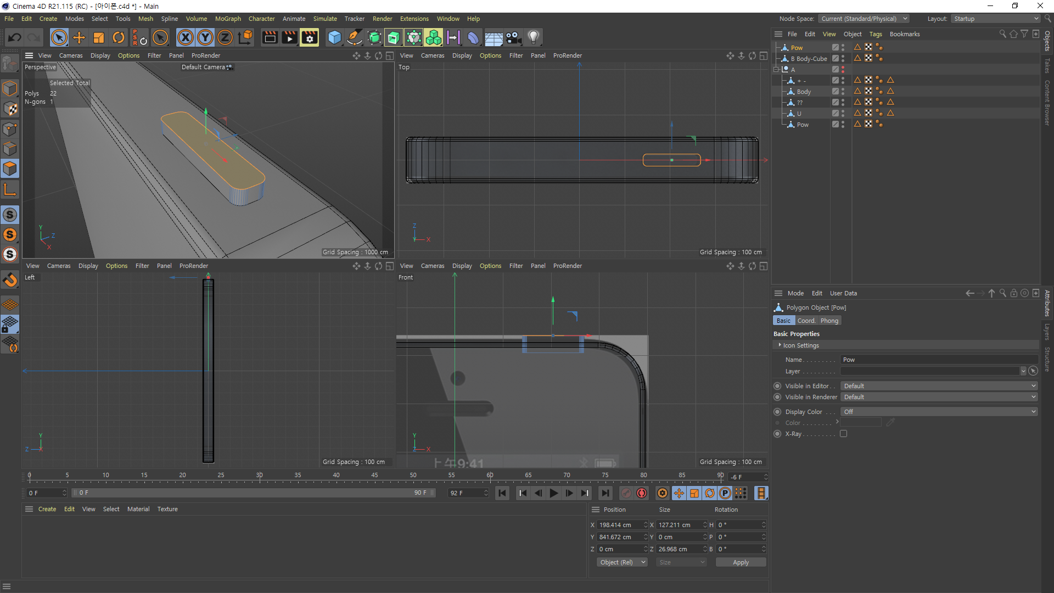Add a Cube primitive object
1054x593 pixels.
(x=334, y=37)
